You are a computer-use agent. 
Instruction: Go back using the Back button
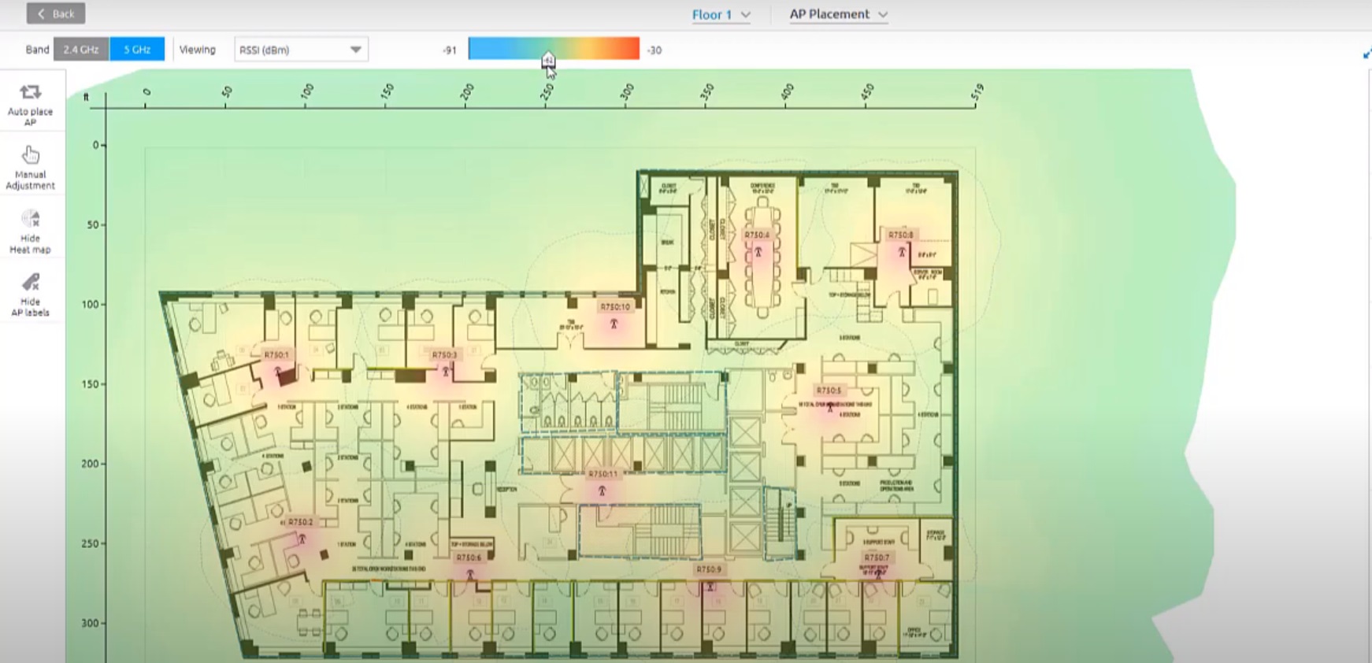[x=56, y=13]
